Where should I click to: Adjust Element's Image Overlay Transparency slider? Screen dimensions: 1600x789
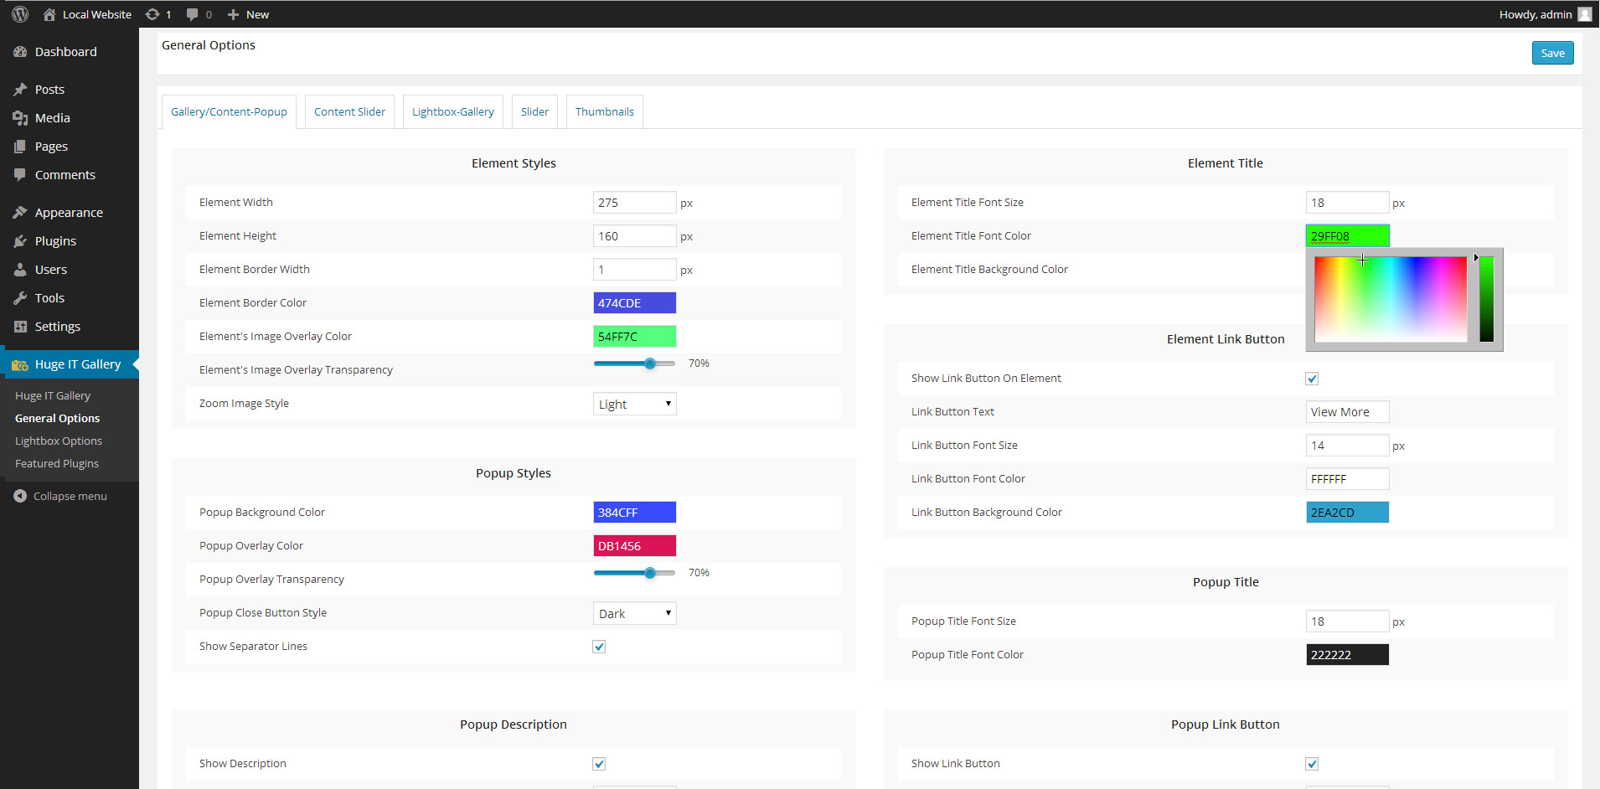click(x=634, y=364)
